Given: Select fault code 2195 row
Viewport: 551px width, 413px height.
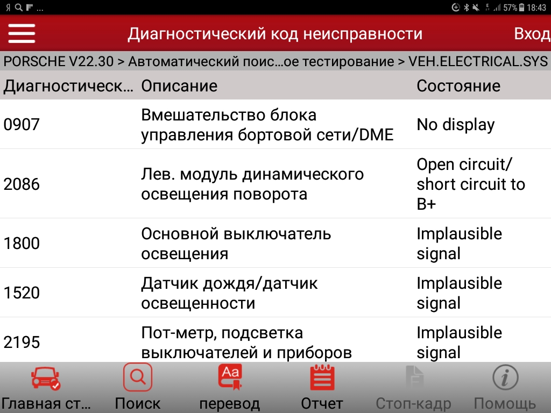Looking at the screenshot, I should (x=275, y=342).
